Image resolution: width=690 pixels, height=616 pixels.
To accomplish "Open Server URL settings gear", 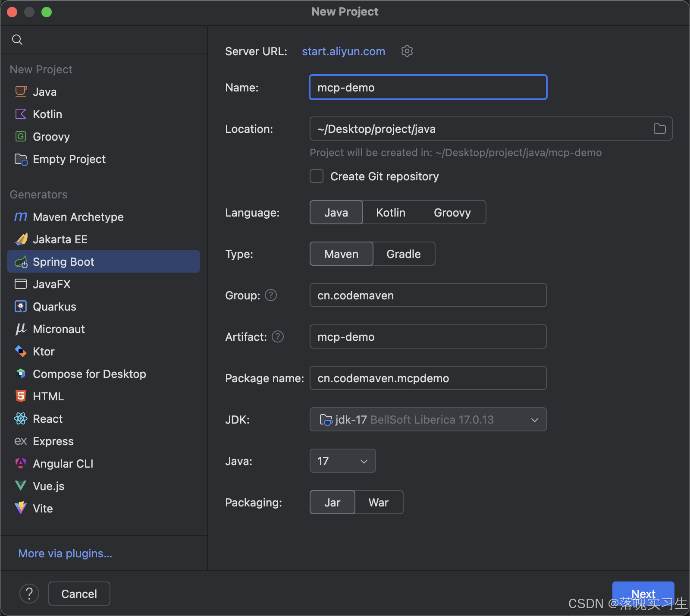I will pos(407,51).
